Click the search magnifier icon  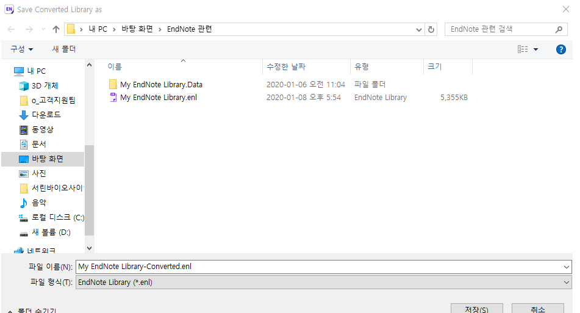coord(559,29)
